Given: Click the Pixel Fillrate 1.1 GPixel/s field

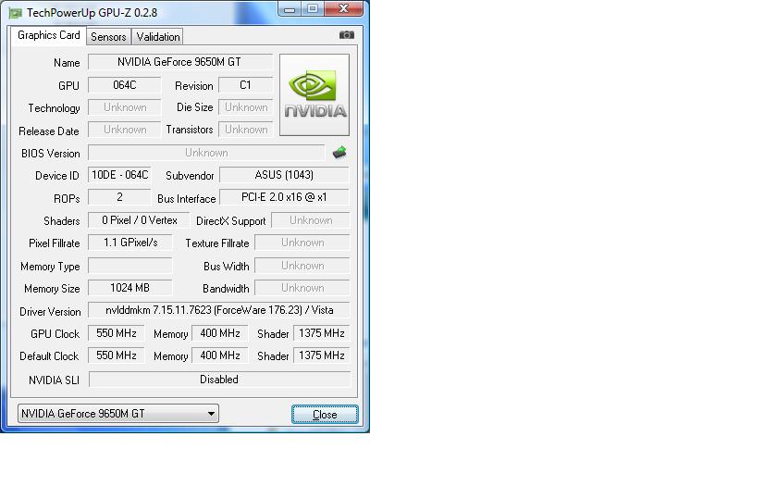Looking at the screenshot, I should [130, 243].
